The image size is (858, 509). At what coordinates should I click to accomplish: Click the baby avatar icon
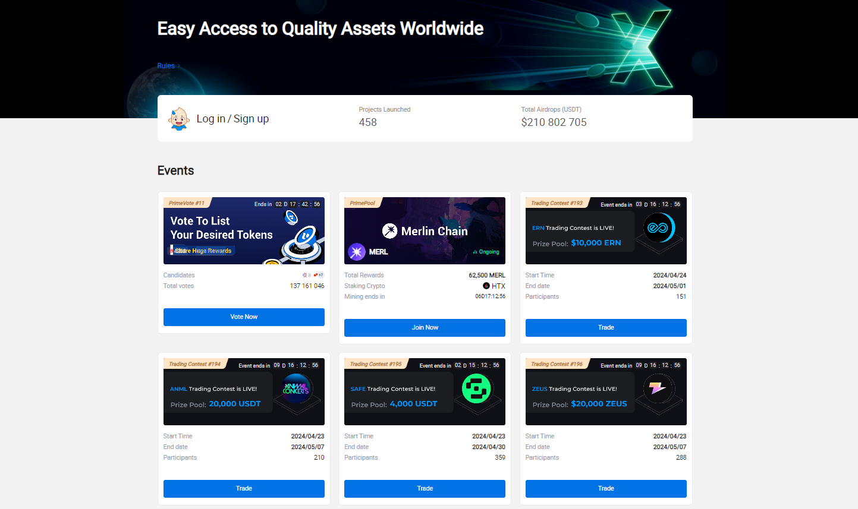(178, 119)
